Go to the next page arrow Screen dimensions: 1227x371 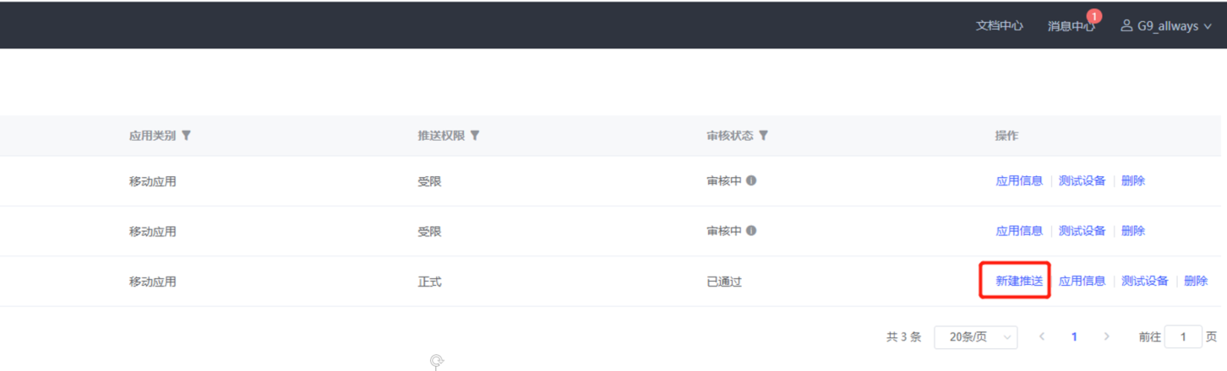(x=1107, y=337)
